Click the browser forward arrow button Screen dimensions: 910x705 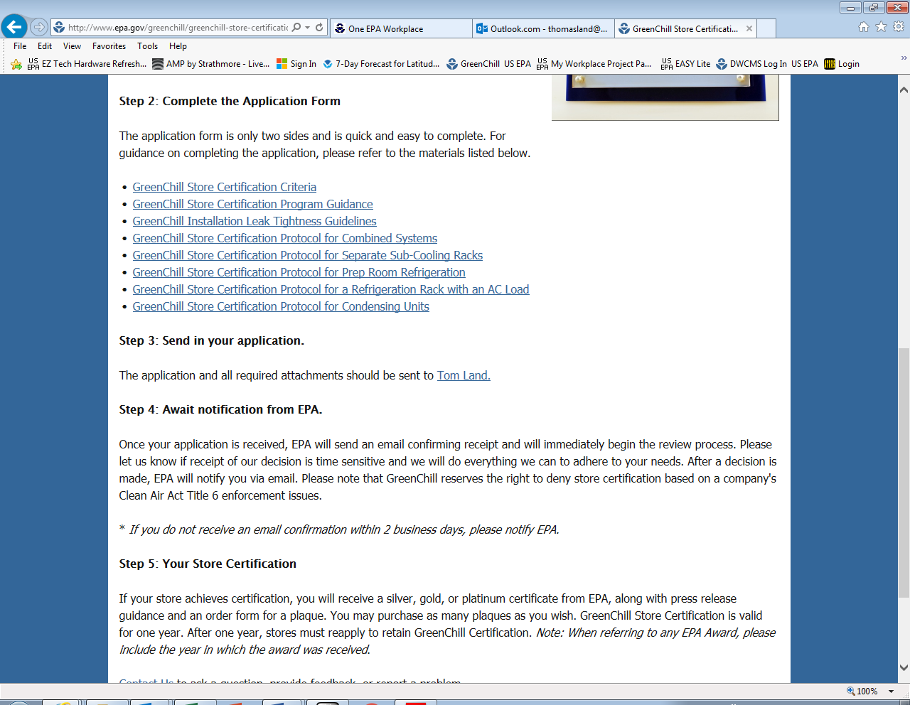point(39,27)
